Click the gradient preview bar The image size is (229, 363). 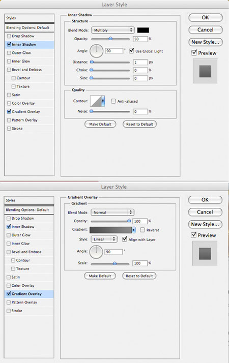[x=111, y=230]
